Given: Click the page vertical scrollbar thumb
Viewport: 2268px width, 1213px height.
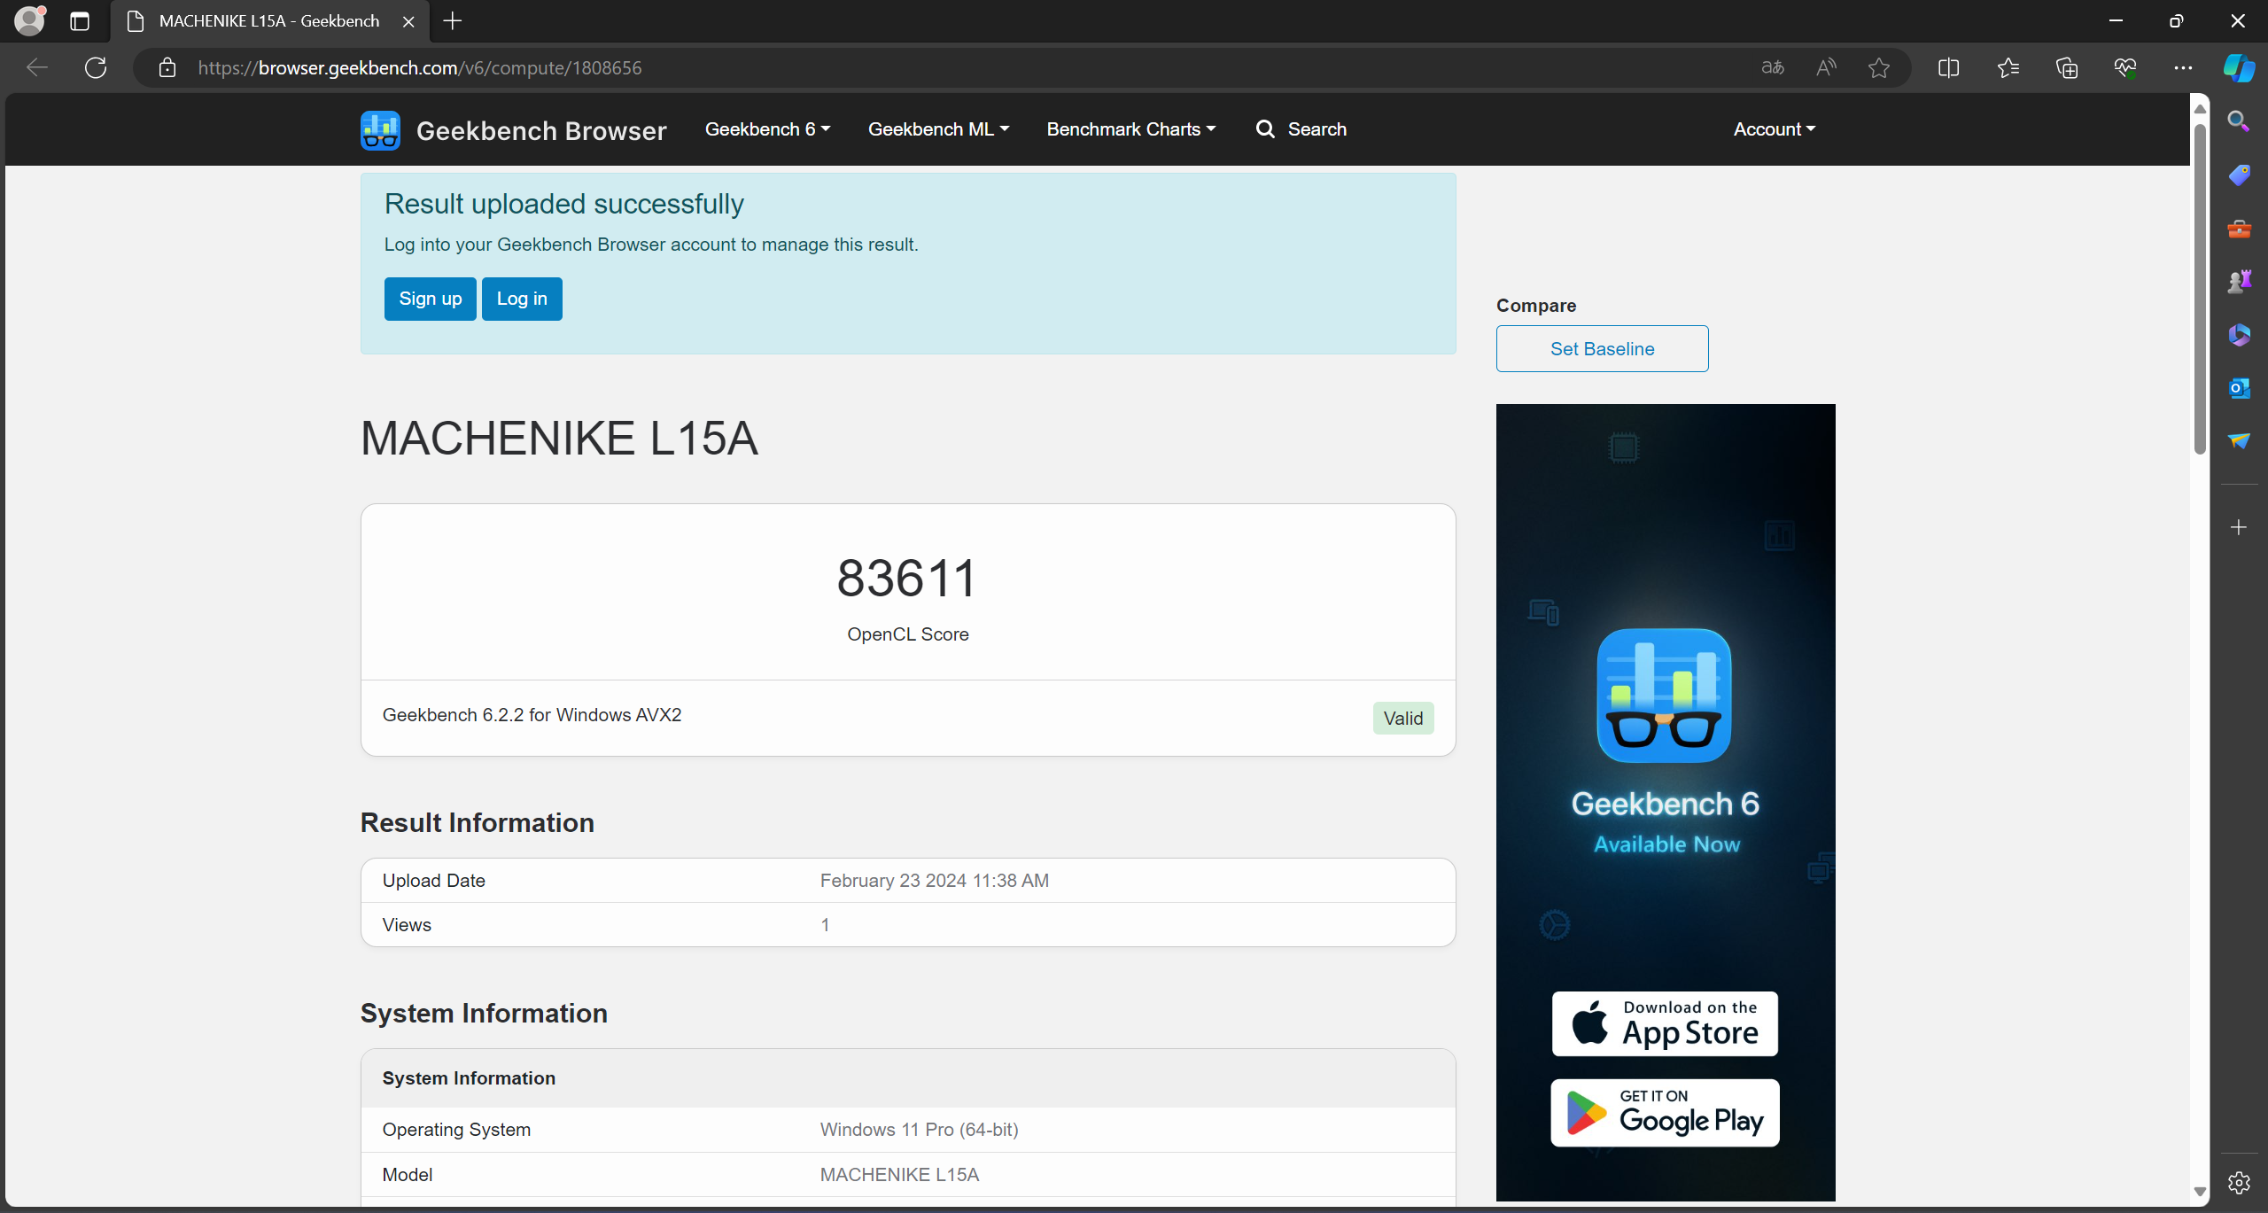Looking at the screenshot, I should [2200, 288].
